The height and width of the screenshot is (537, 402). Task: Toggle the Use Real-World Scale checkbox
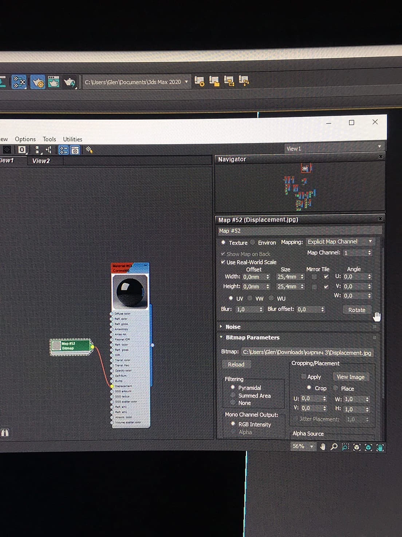pos(223,262)
